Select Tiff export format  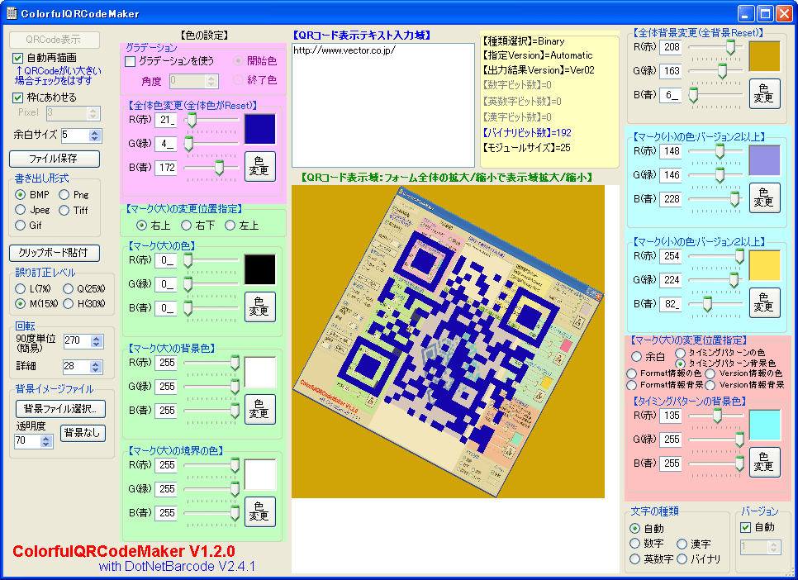pos(64,210)
